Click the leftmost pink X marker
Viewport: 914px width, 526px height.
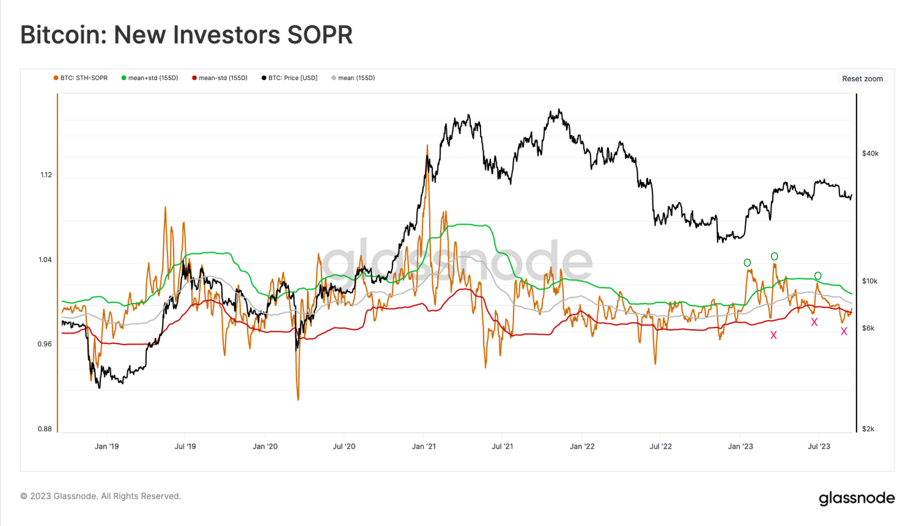(x=773, y=335)
